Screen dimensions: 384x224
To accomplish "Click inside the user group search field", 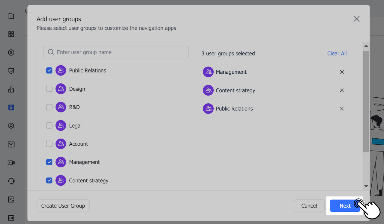I will tap(116, 52).
